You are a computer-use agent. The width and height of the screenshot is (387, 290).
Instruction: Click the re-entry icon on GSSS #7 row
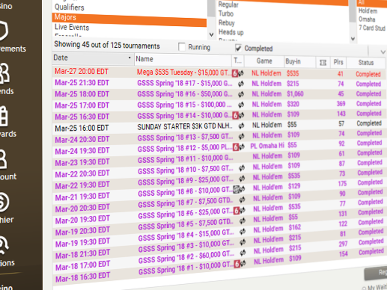pyautogui.click(x=242, y=200)
